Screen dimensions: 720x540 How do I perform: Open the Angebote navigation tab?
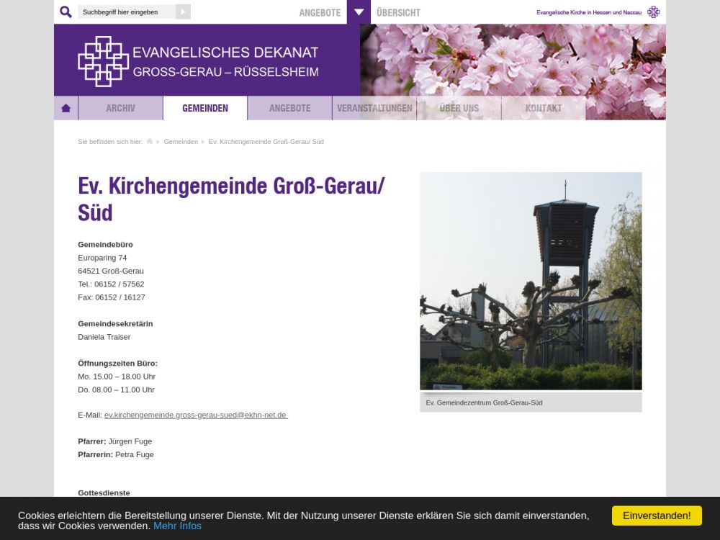pos(289,108)
